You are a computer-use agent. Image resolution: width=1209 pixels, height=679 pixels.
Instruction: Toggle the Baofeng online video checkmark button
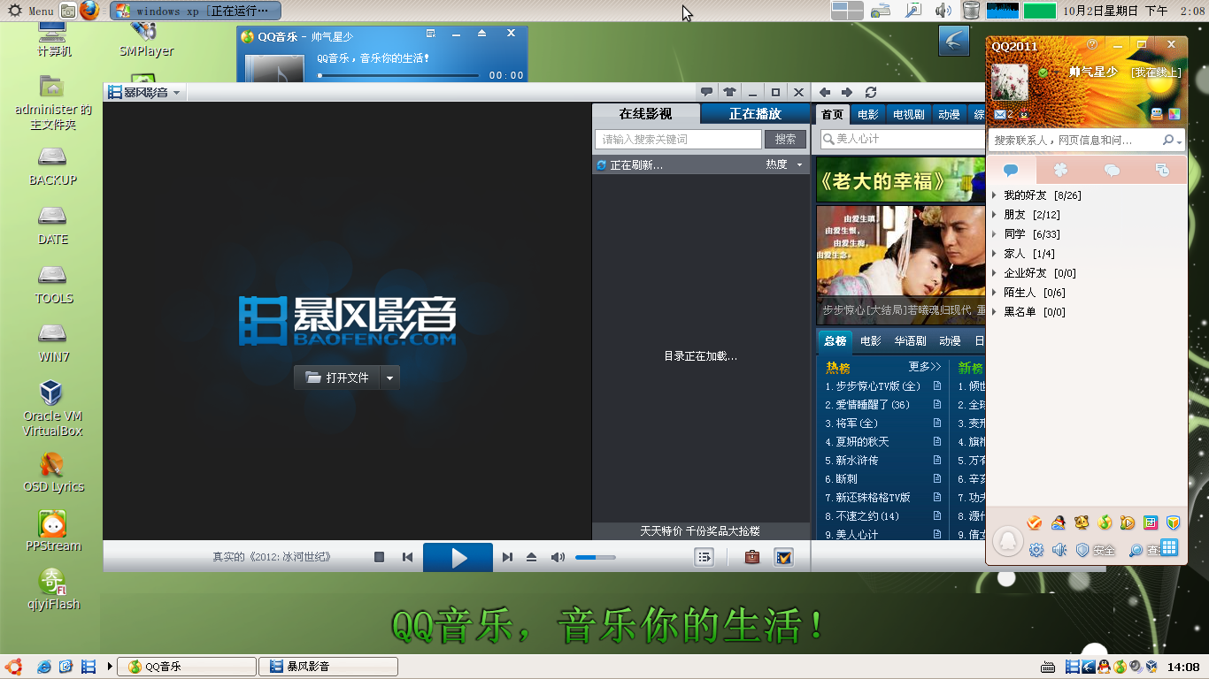tap(783, 557)
